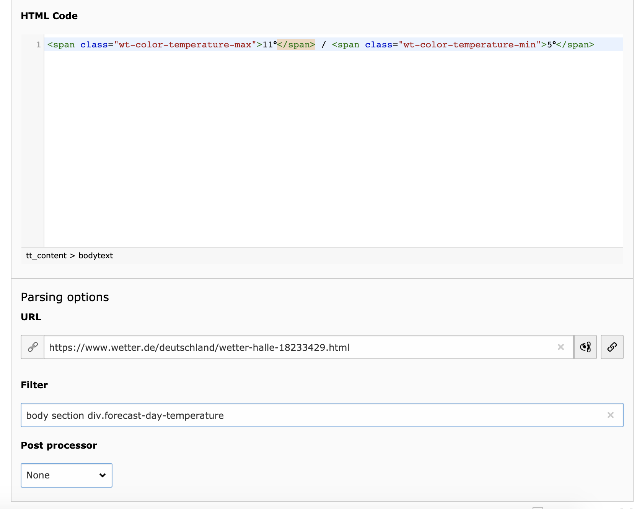
Task: Click the tt_content > bodytext status bar
Action: click(x=70, y=255)
